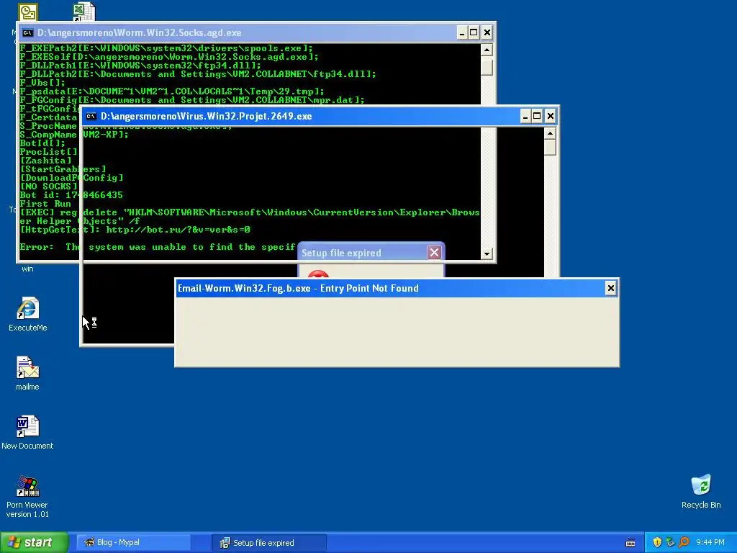
Task: Open the Start menu
Action: point(35,542)
